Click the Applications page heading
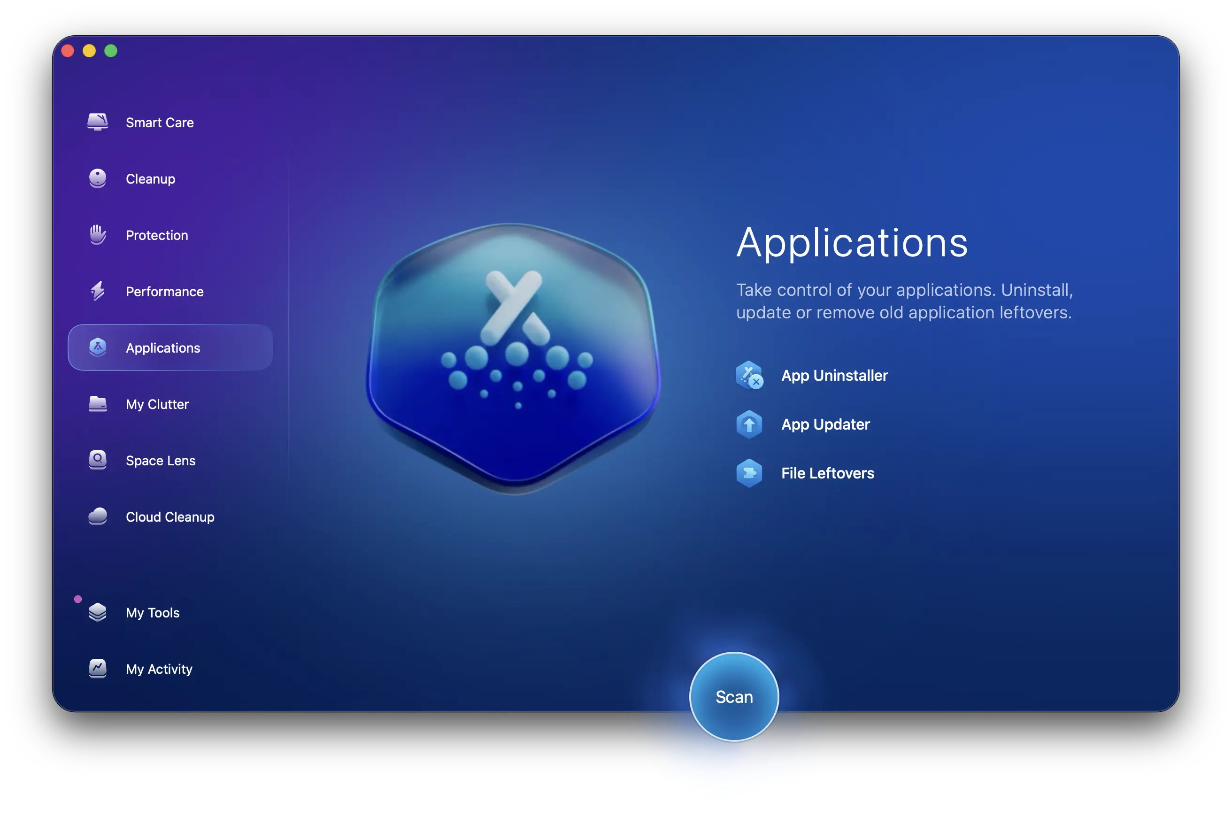The image size is (1232, 817). click(x=852, y=242)
